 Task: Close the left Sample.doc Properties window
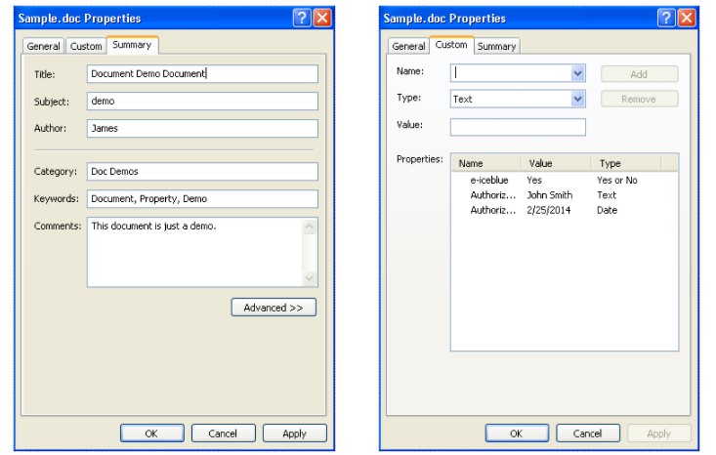[x=322, y=19]
